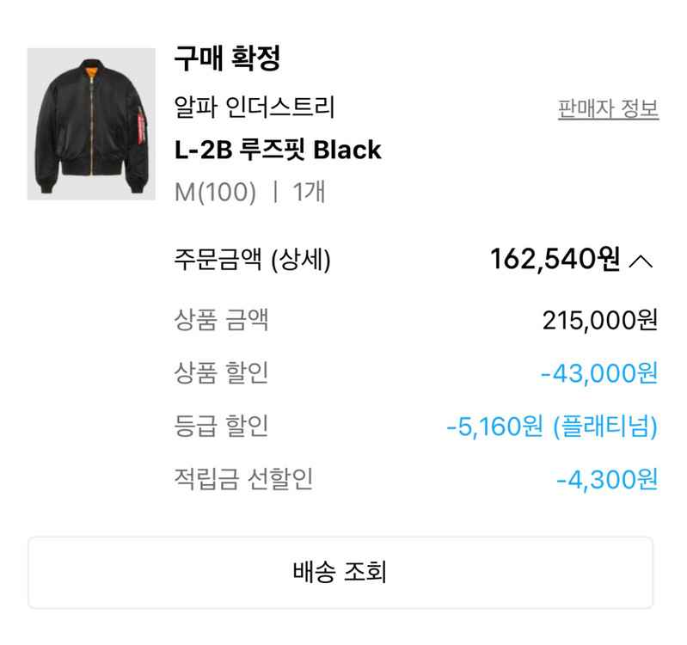This screenshot has width=687, height=645.
Task: Click the 1개 quantity text
Action: [309, 192]
